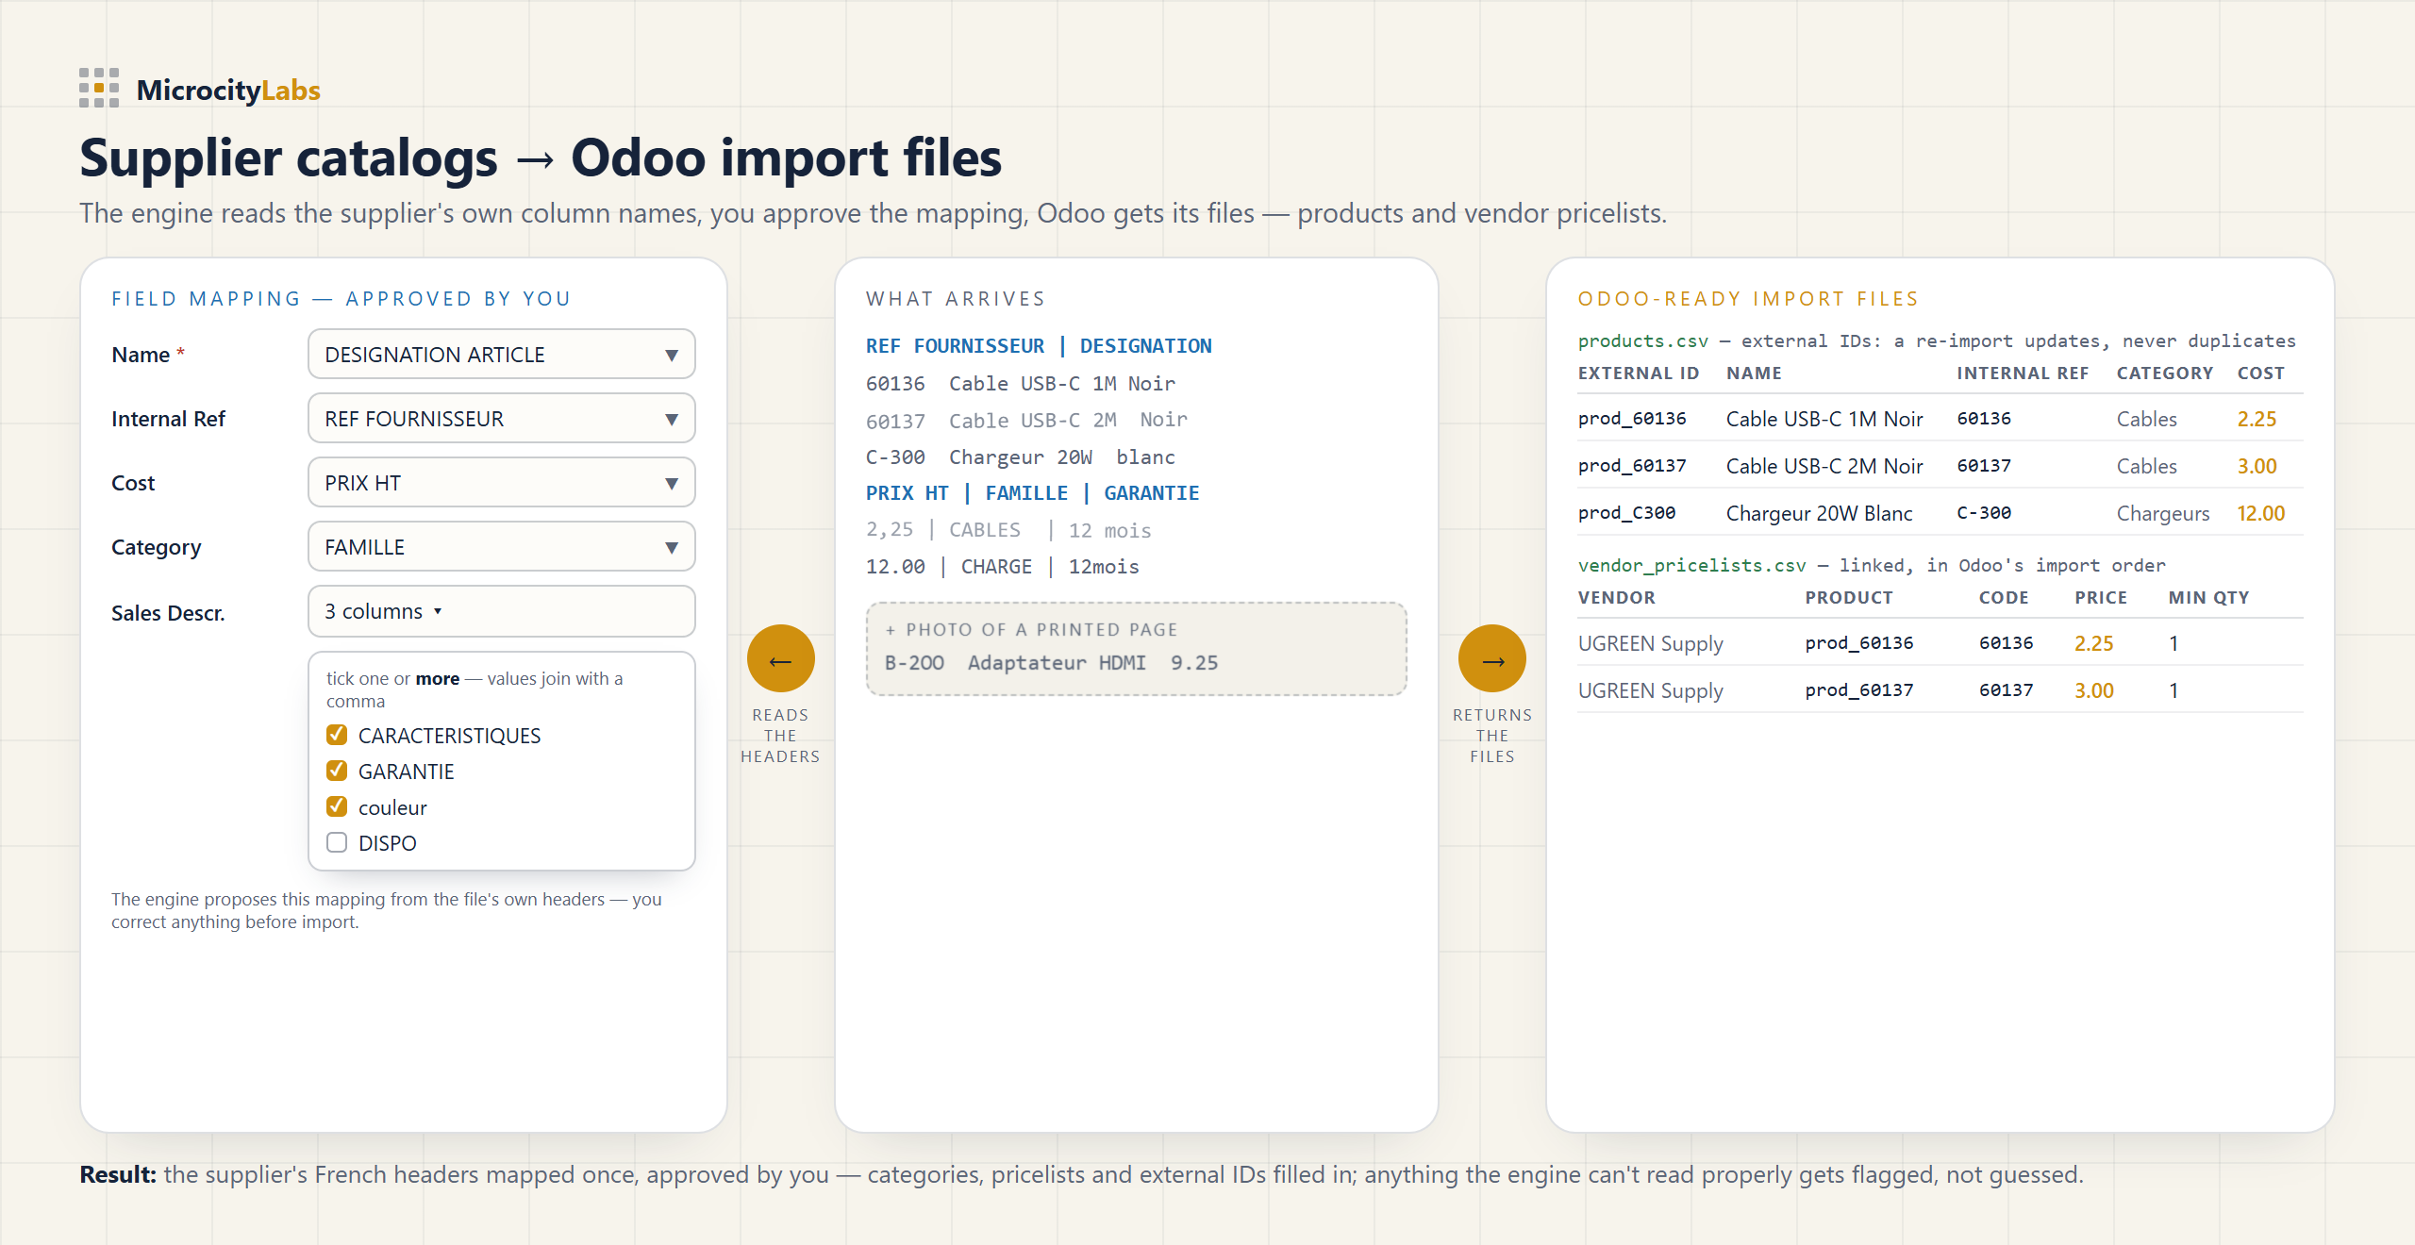Screen dimensions: 2415x1245
Task: Click UGREEN Supply in the prod_60136 pricelist row
Action: 1650,643
